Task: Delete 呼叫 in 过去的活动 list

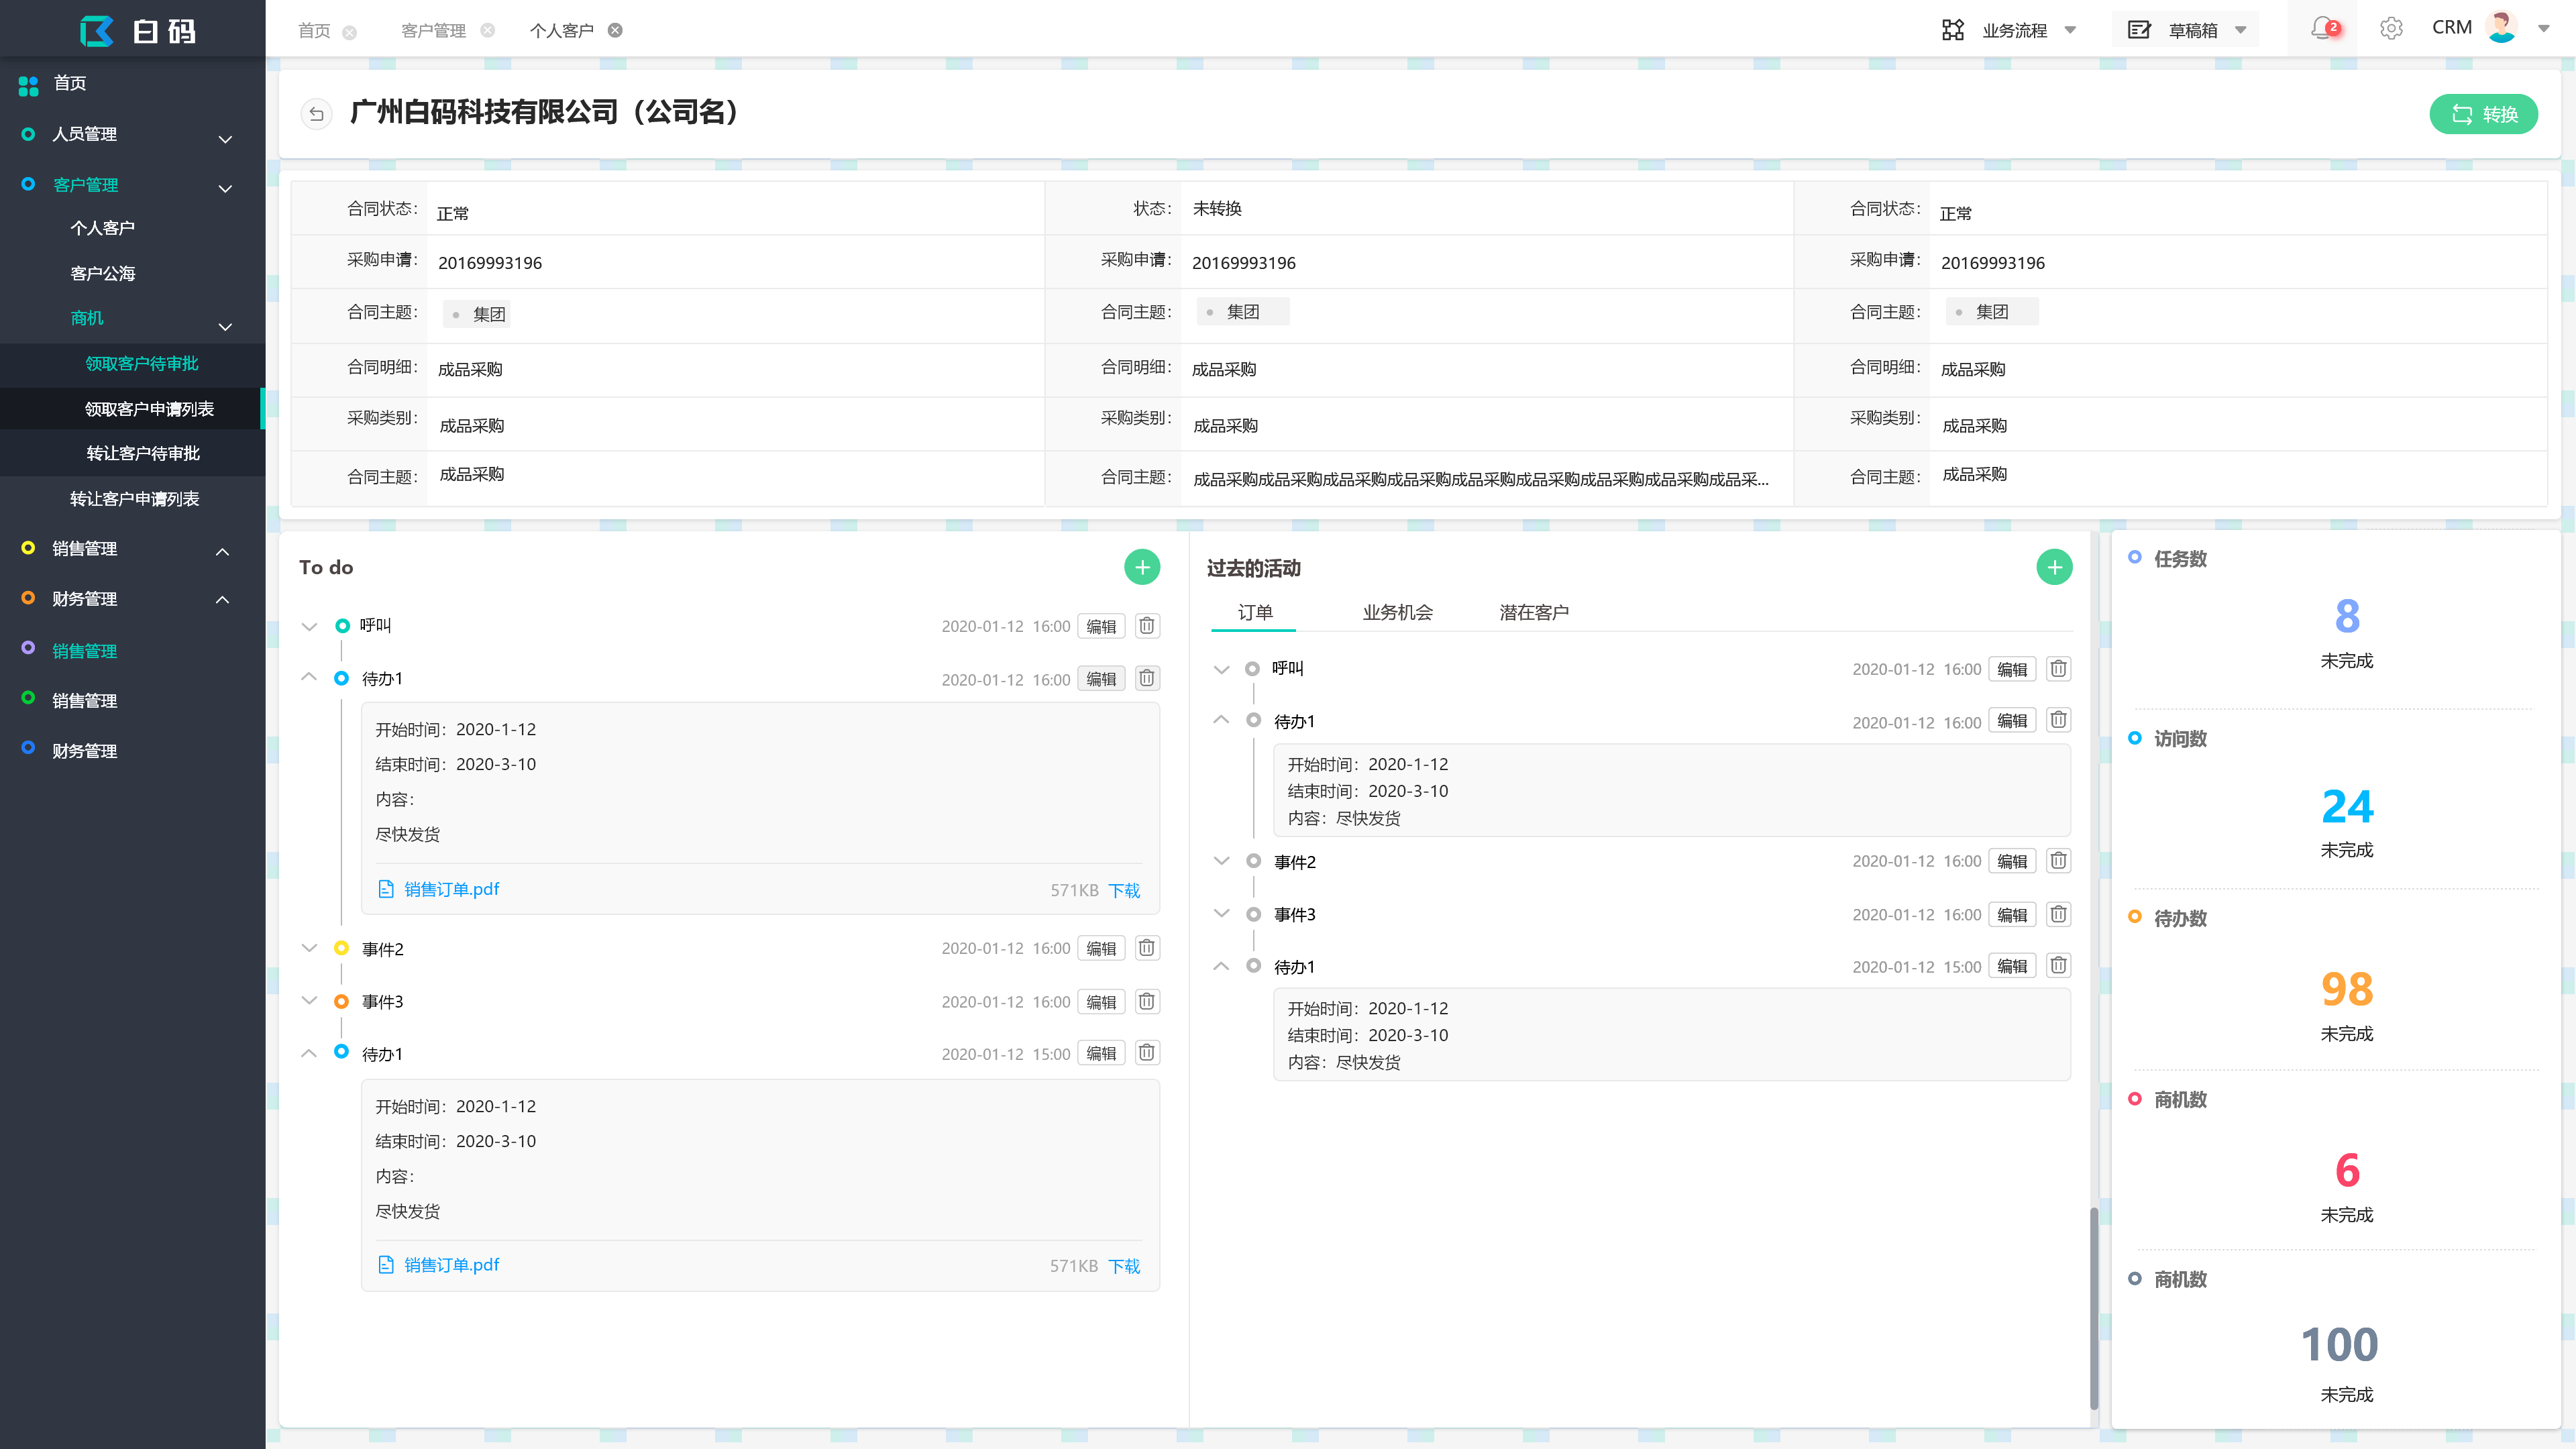Action: [2058, 669]
